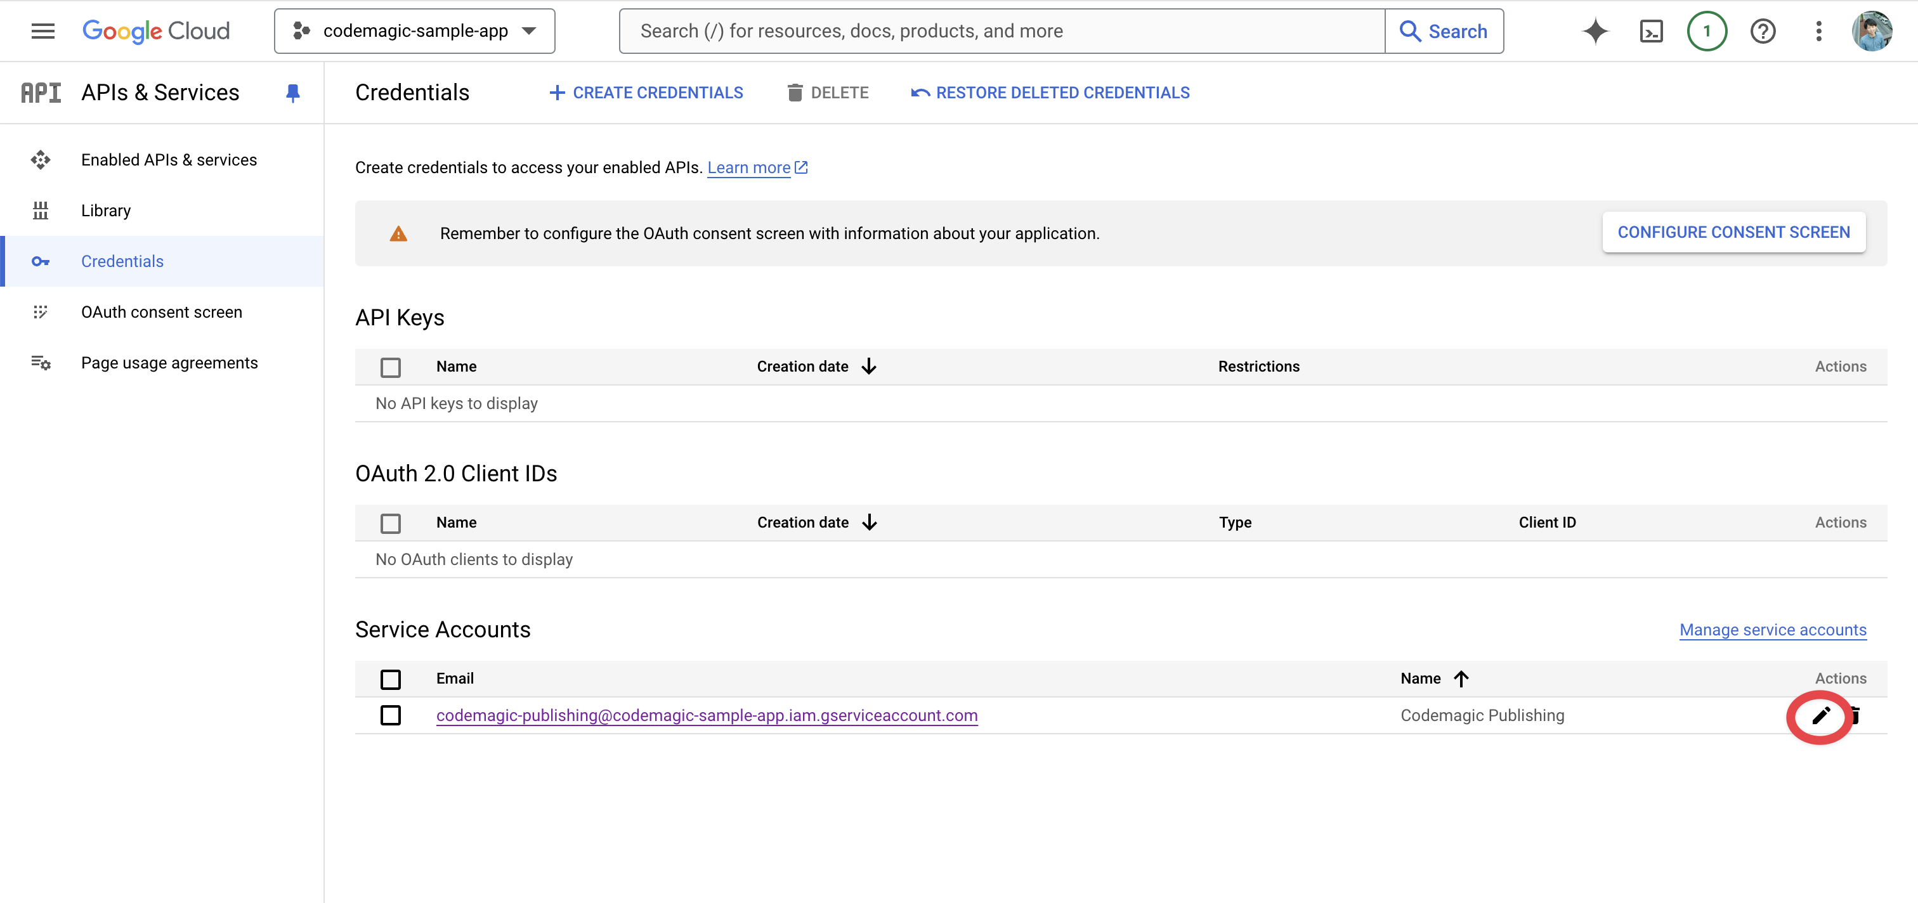Click the API Keys Name column header

457,367
